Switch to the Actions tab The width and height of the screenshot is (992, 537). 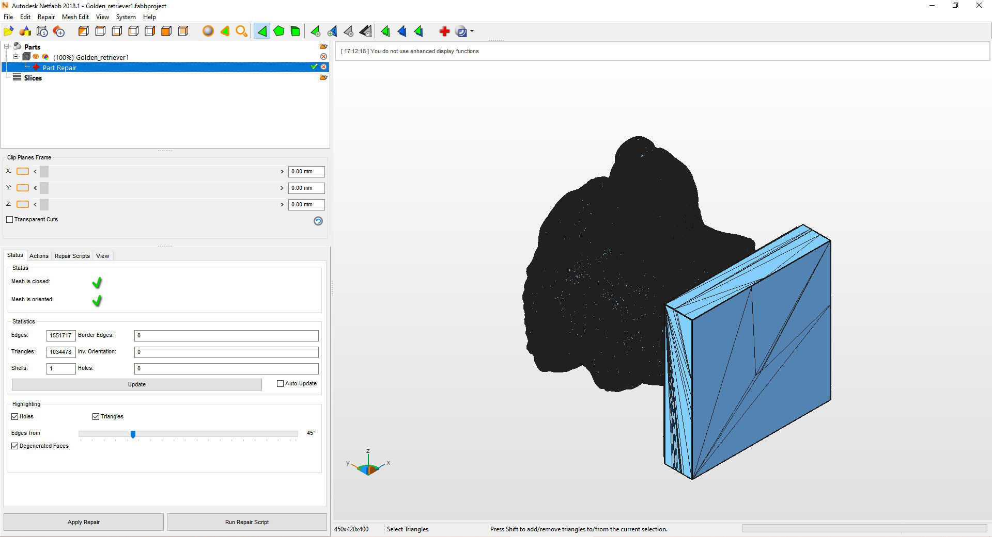[x=39, y=256]
